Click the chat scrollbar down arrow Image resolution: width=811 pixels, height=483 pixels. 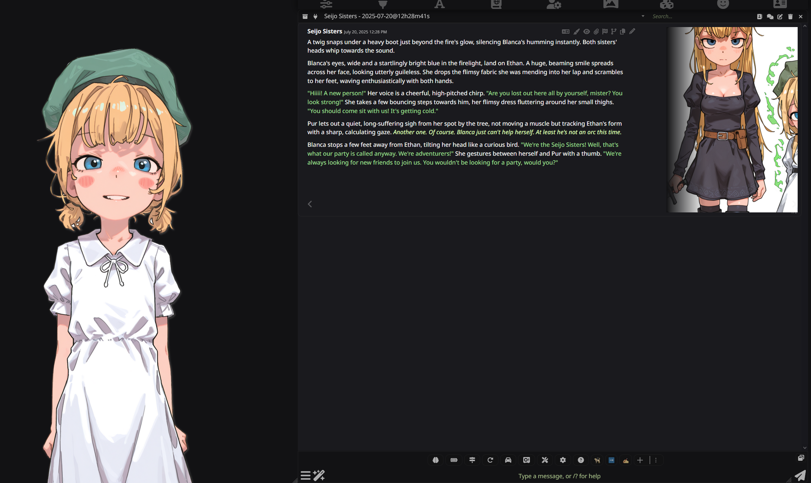point(805,448)
